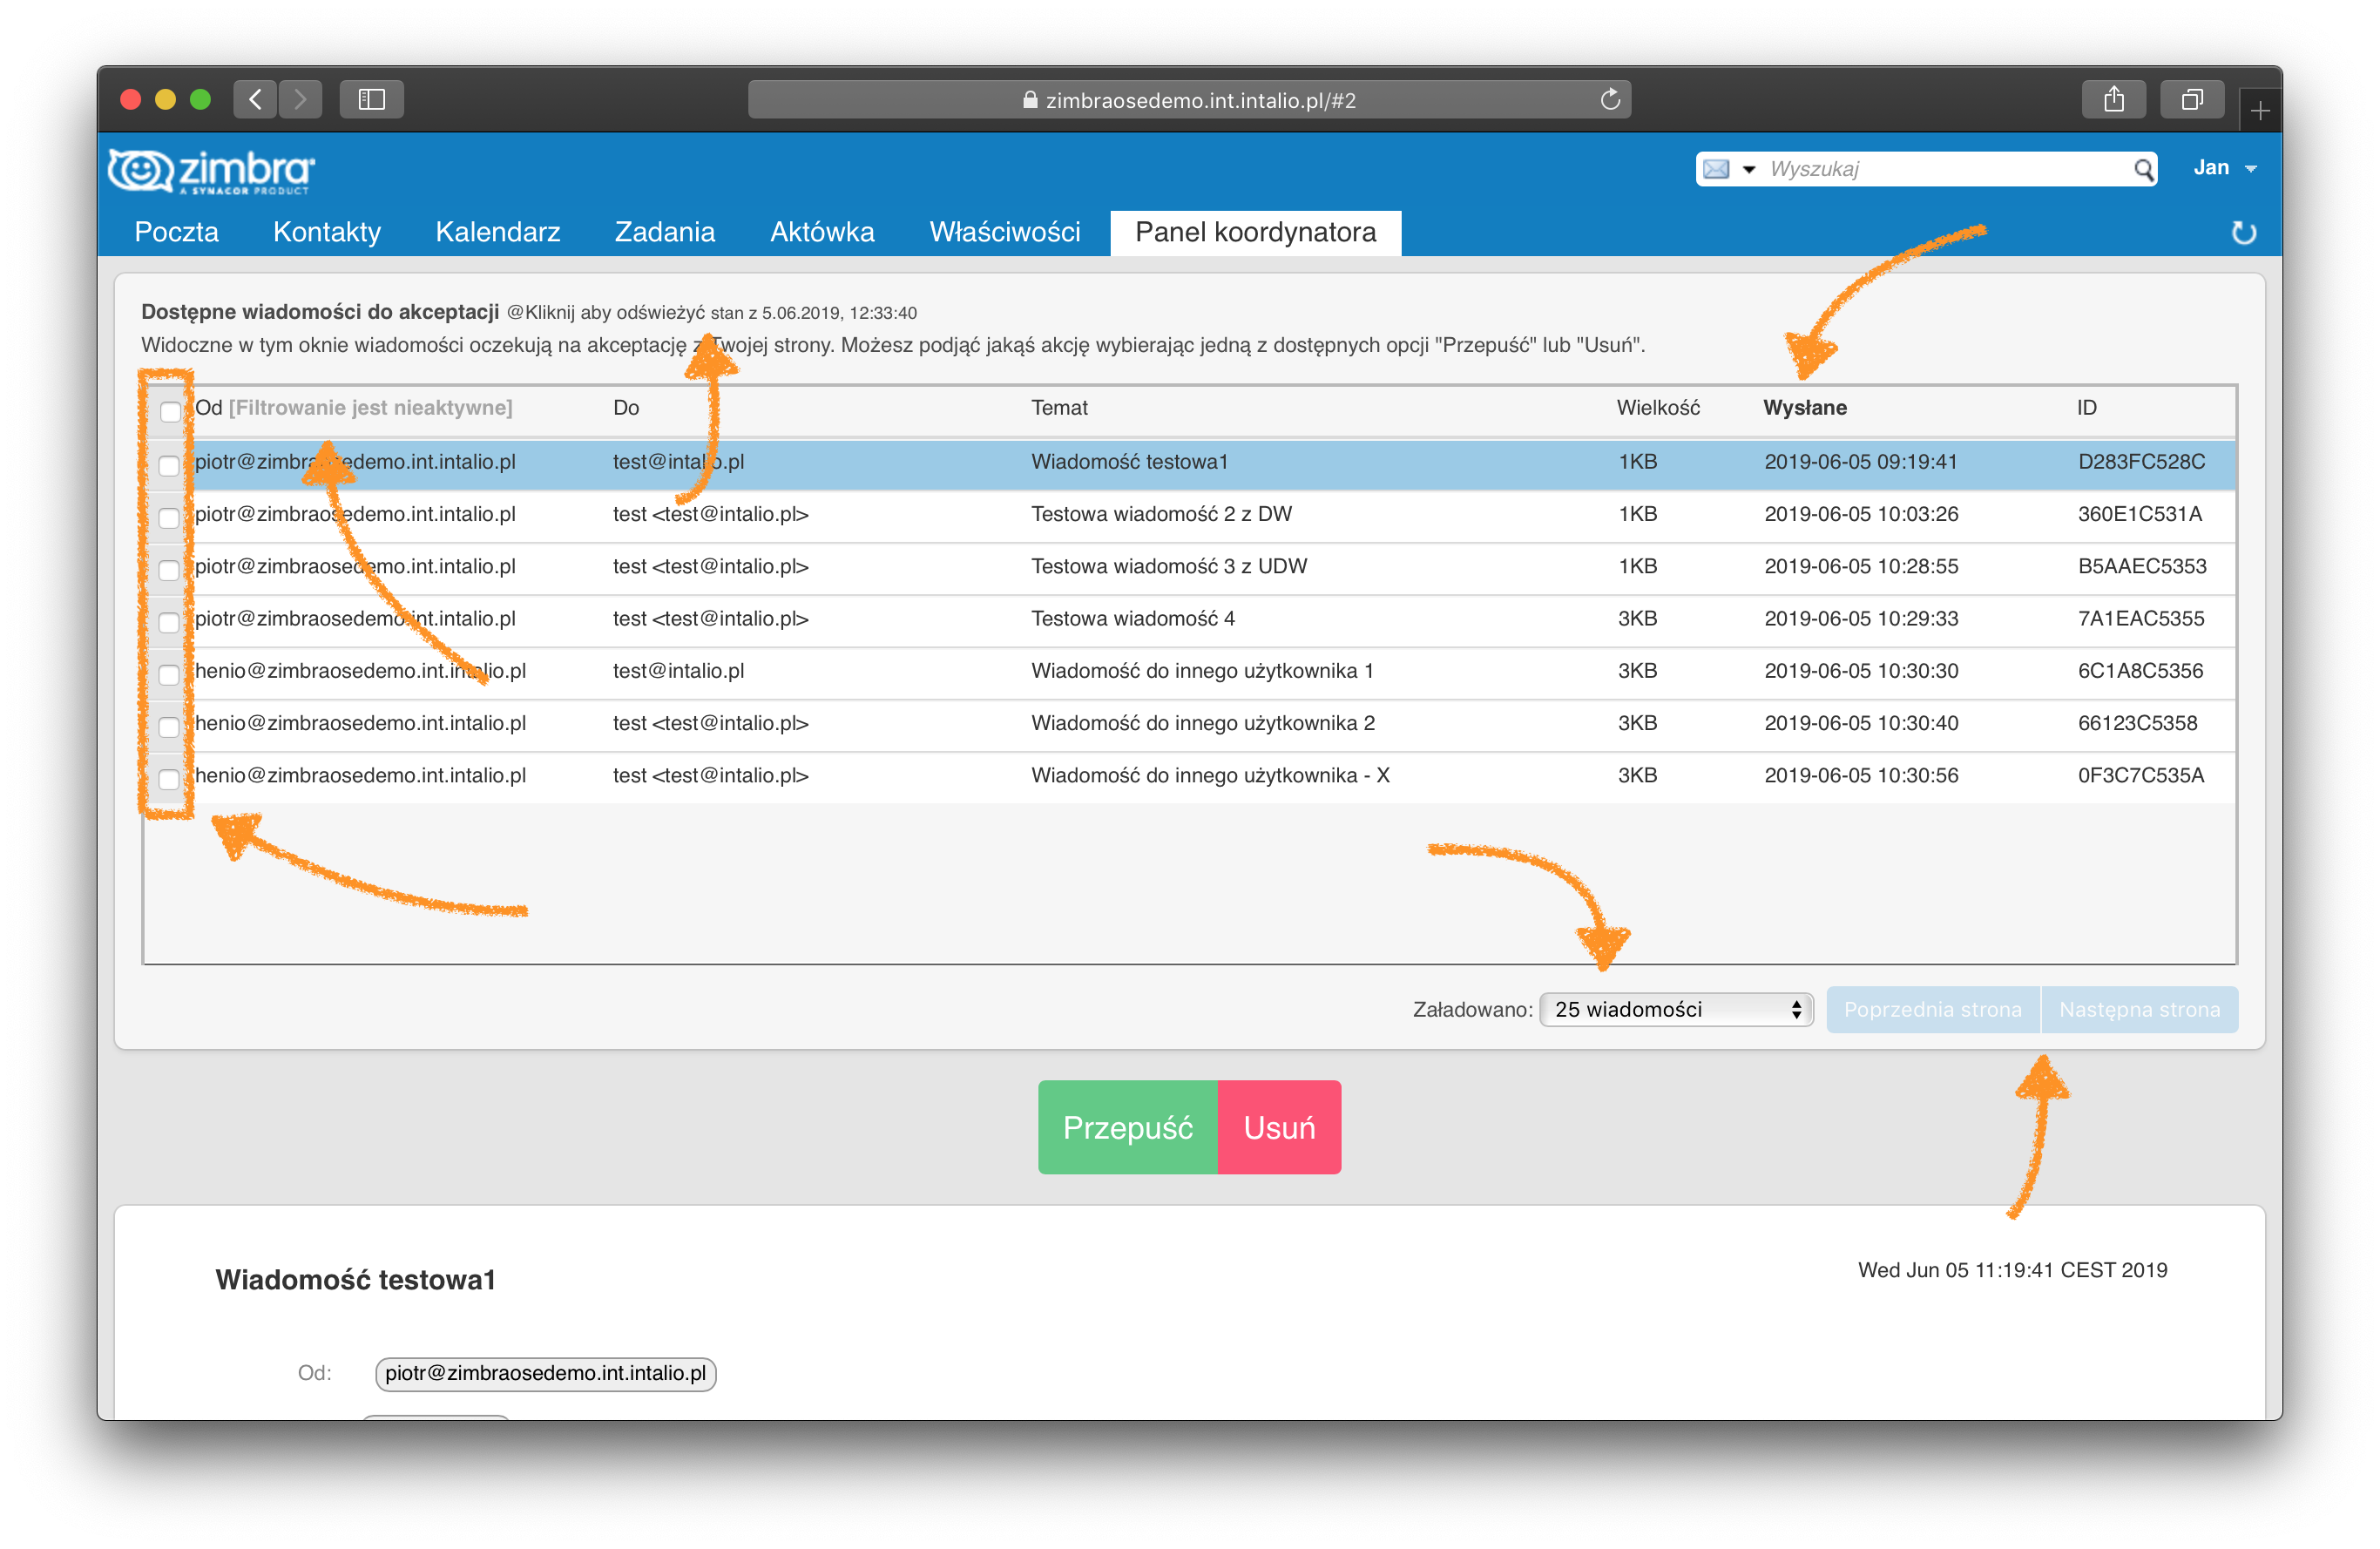2380x1549 pixels.
Task: Click the Od filter column header
Action: click(x=353, y=408)
